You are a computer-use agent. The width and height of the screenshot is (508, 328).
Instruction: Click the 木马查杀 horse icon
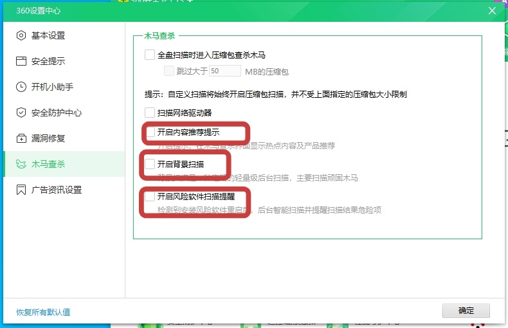(21, 164)
